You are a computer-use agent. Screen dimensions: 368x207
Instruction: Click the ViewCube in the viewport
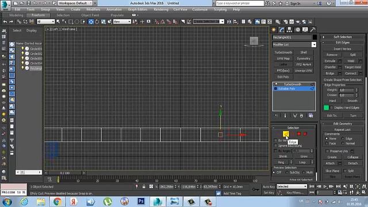(x=254, y=41)
